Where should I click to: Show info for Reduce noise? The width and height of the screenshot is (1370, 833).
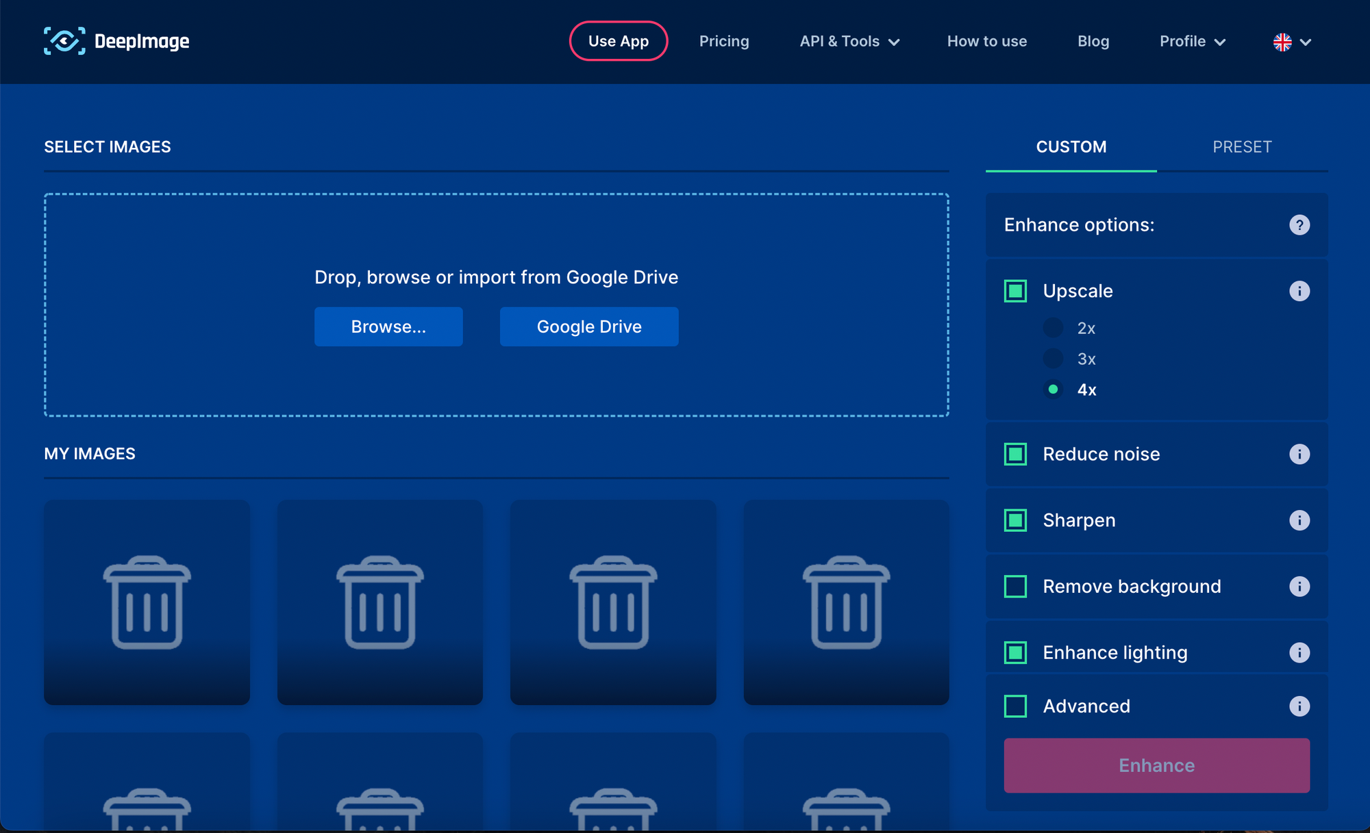click(1299, 454)
